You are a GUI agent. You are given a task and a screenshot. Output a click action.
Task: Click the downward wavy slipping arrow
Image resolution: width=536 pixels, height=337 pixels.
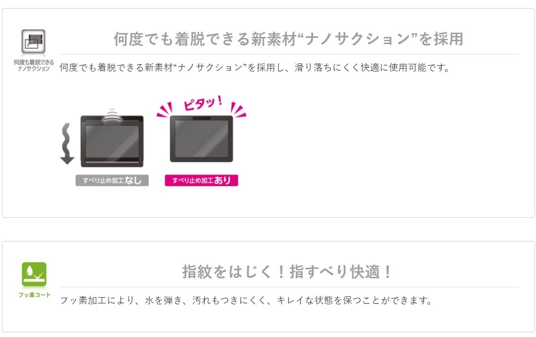67,144
